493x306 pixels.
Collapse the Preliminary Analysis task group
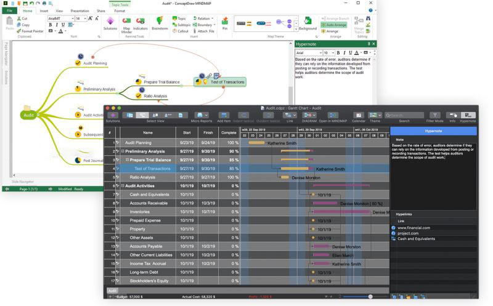tap(123, 151)
